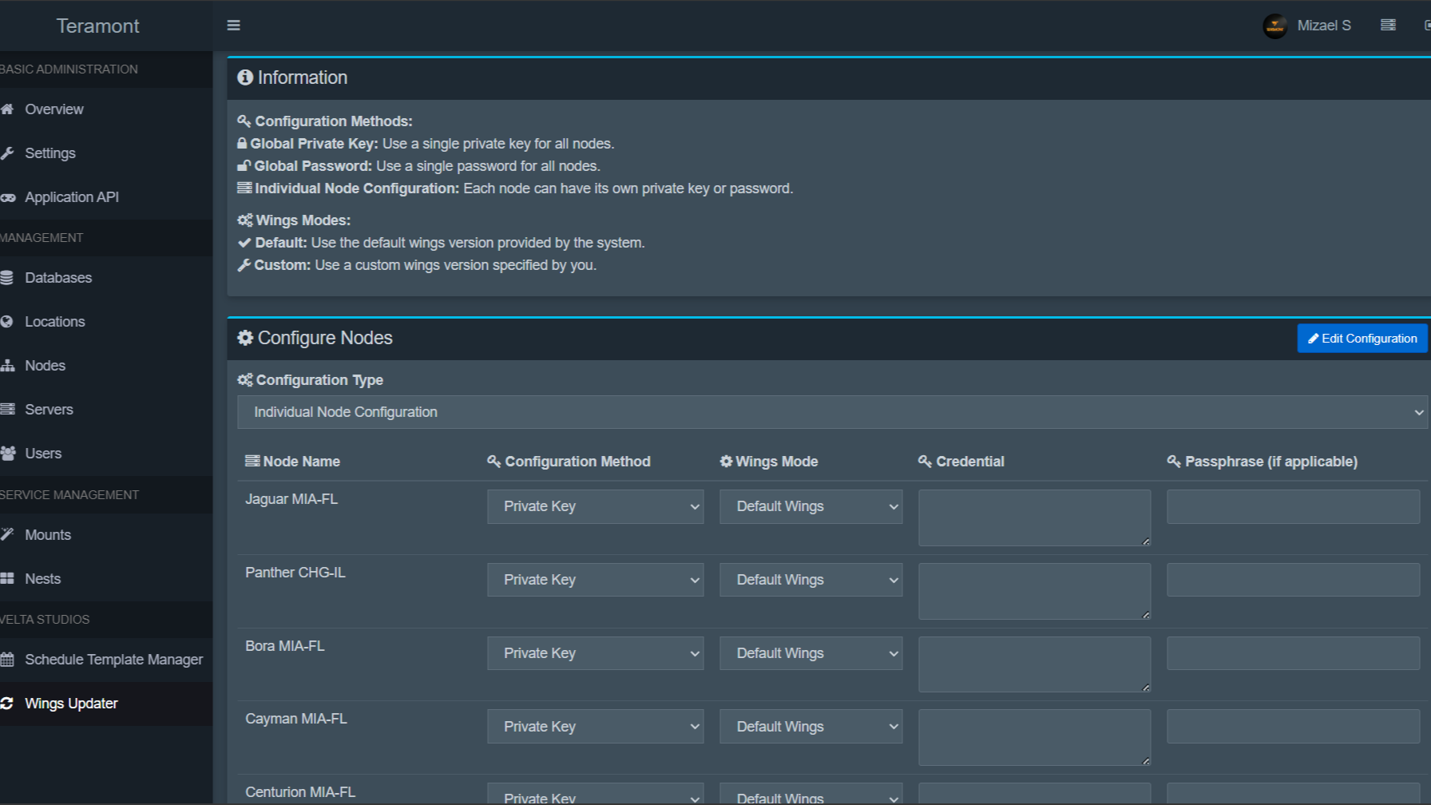Click the Locations globe icon in sidebar
Image resolution: width=1431 pixels, height=805 pixels.
(7, 322)
